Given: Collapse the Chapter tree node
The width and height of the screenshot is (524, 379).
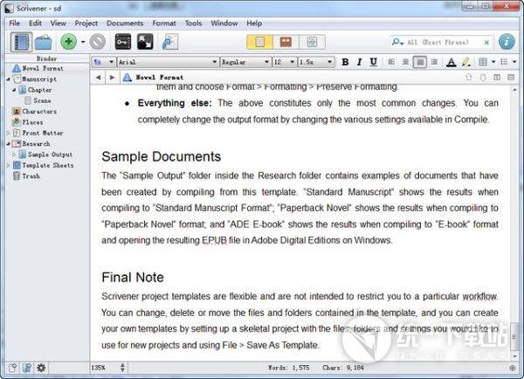Looking at the screenshot, I should [x=14, y=90].
